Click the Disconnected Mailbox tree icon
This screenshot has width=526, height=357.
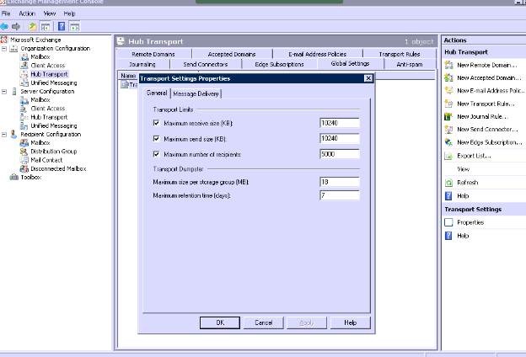[x=24, y=168]
